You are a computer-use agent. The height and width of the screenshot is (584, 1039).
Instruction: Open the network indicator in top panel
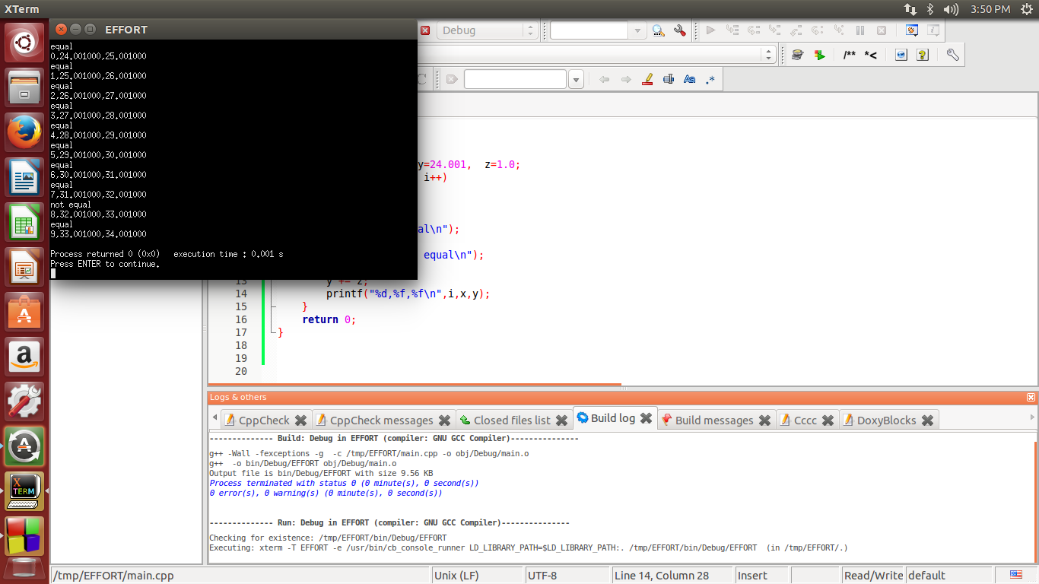(x=910, y=9)
